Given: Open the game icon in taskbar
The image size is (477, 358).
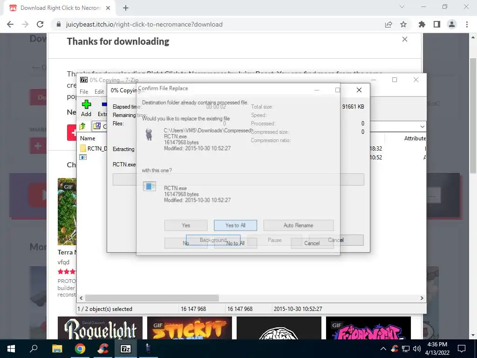Looking at the screenshot, I should 148,349.
